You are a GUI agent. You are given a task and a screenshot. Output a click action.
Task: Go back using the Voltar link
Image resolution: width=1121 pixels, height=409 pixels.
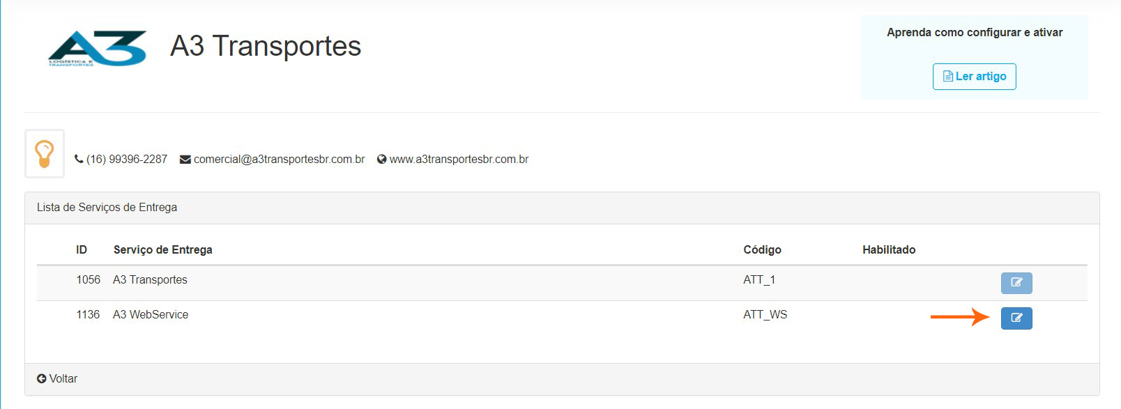click(63, 378)
